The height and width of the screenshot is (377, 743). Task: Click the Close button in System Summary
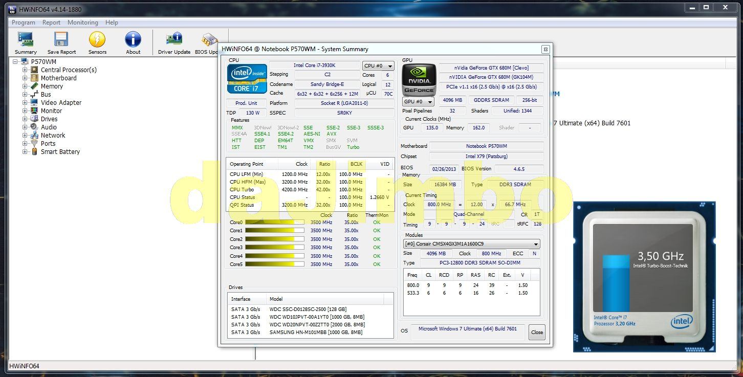coord(537,332)
